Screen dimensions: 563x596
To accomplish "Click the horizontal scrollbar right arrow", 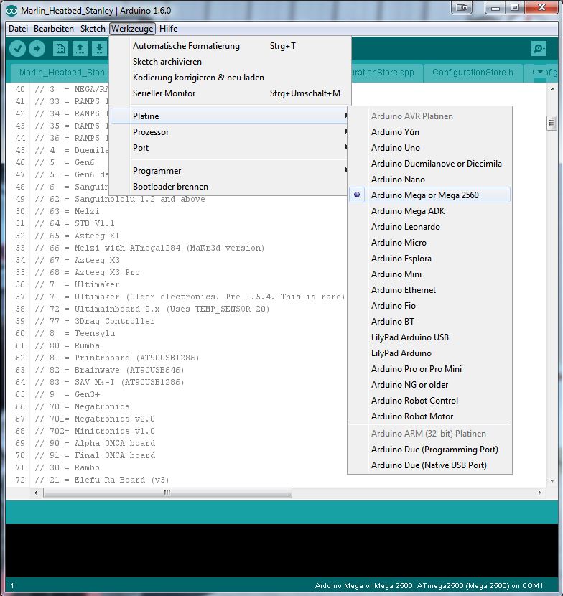I will pos(539,493).
